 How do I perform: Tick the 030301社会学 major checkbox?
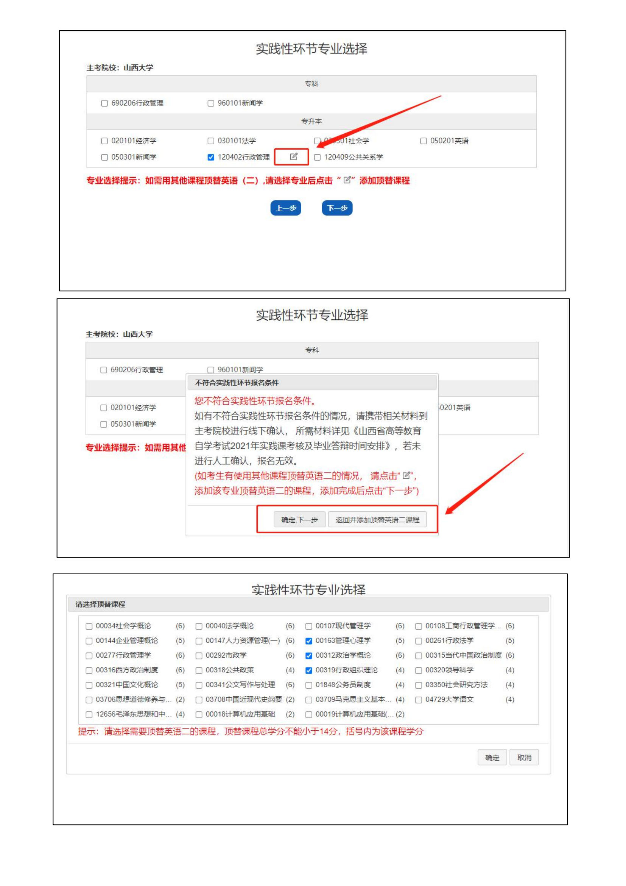click(317, 141)
